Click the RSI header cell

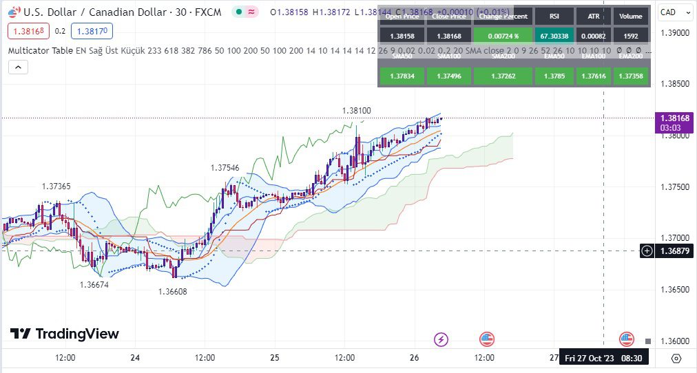(x=554, y=17)
